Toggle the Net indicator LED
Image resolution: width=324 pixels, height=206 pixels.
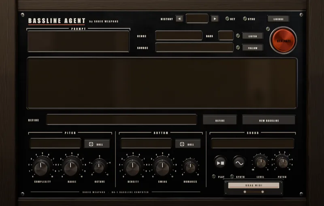click(227, 19)
